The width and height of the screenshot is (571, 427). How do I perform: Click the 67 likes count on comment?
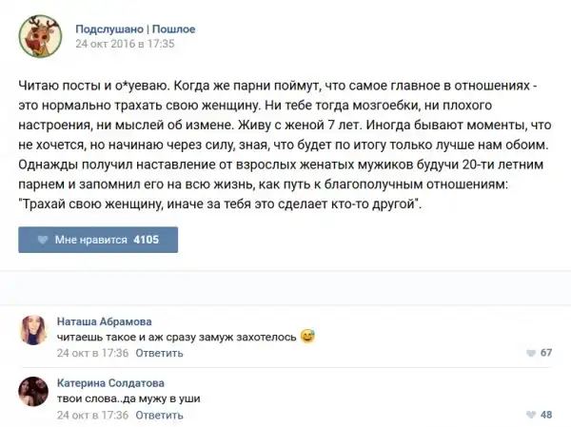pos(546,353)
